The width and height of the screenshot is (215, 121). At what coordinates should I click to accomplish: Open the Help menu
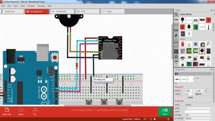(49, 6)
